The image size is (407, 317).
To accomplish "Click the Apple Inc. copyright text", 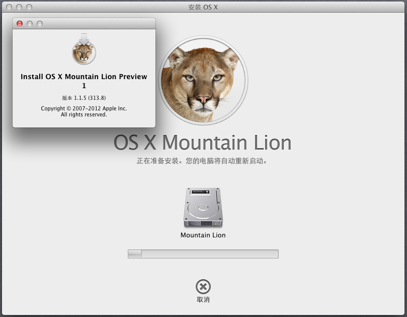I will (84, 109).
